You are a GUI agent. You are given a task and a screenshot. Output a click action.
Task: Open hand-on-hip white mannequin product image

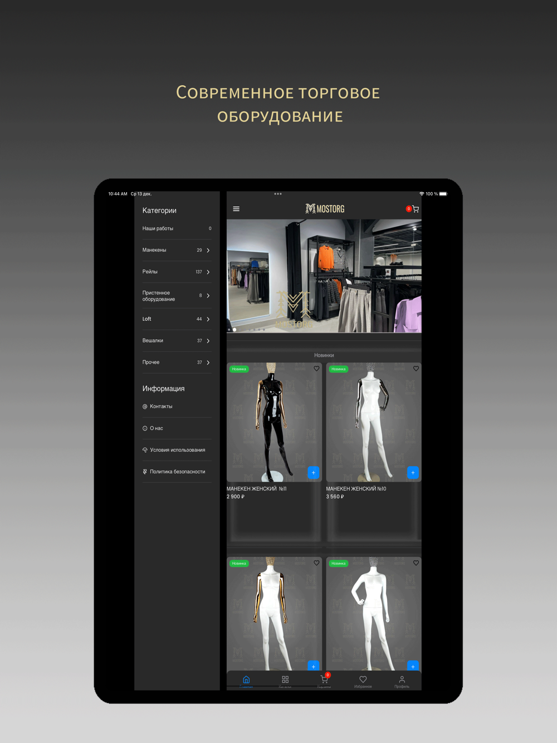(x=374, y=614)
